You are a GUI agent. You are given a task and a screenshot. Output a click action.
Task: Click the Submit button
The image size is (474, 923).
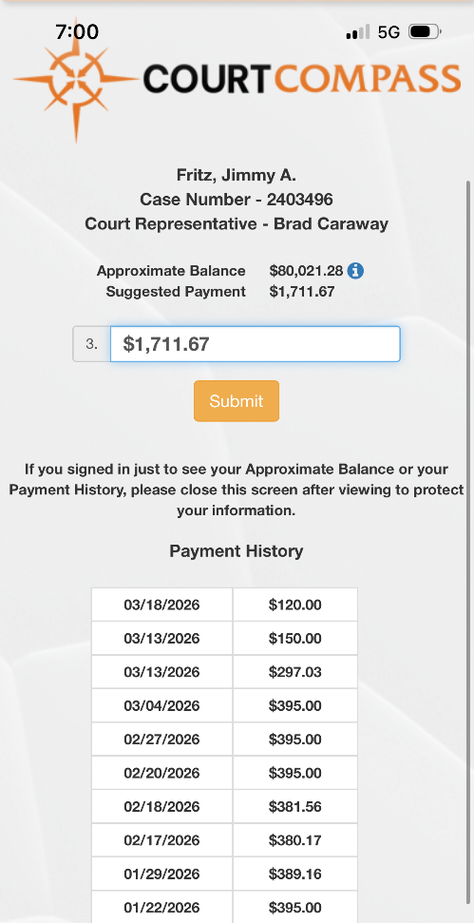(x=237, y=401)
